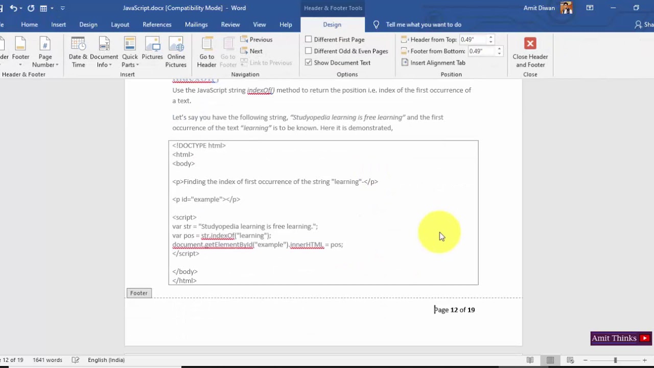Screen dimensions: 654x368
Task: Open the Quick Parts dropdown
Action: coord(130,53)
